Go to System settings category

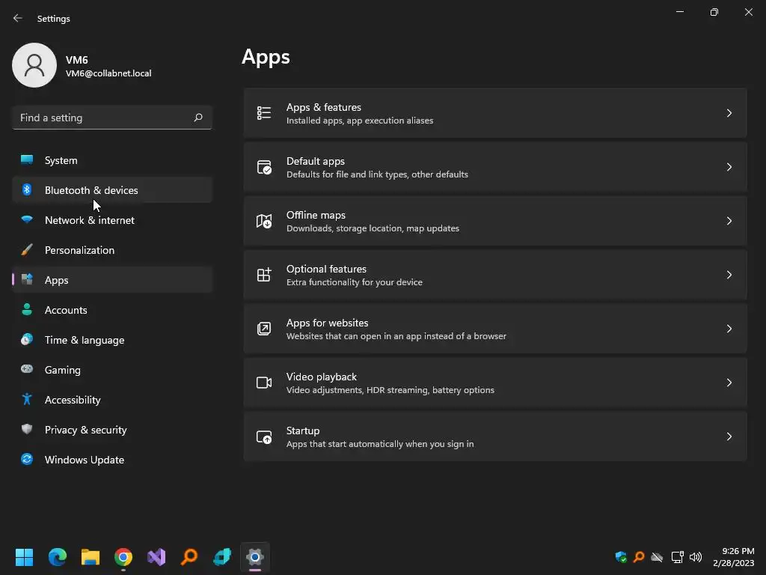click(x=112, y=160)
